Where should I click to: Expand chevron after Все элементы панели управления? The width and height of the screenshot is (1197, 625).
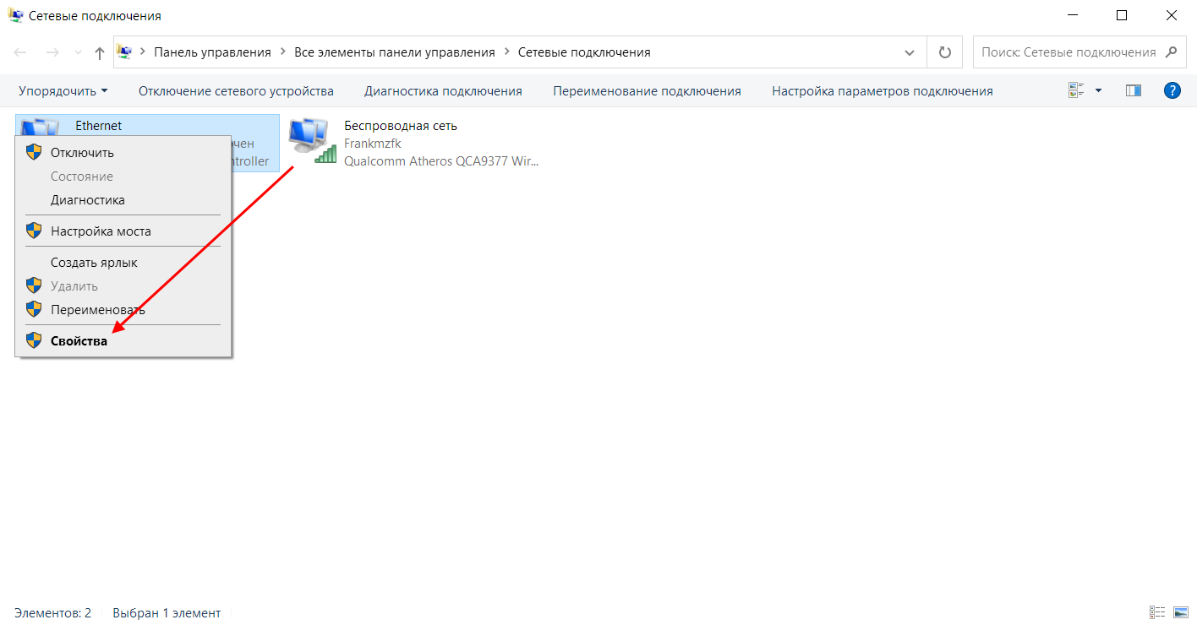click(x=507, y=52)
